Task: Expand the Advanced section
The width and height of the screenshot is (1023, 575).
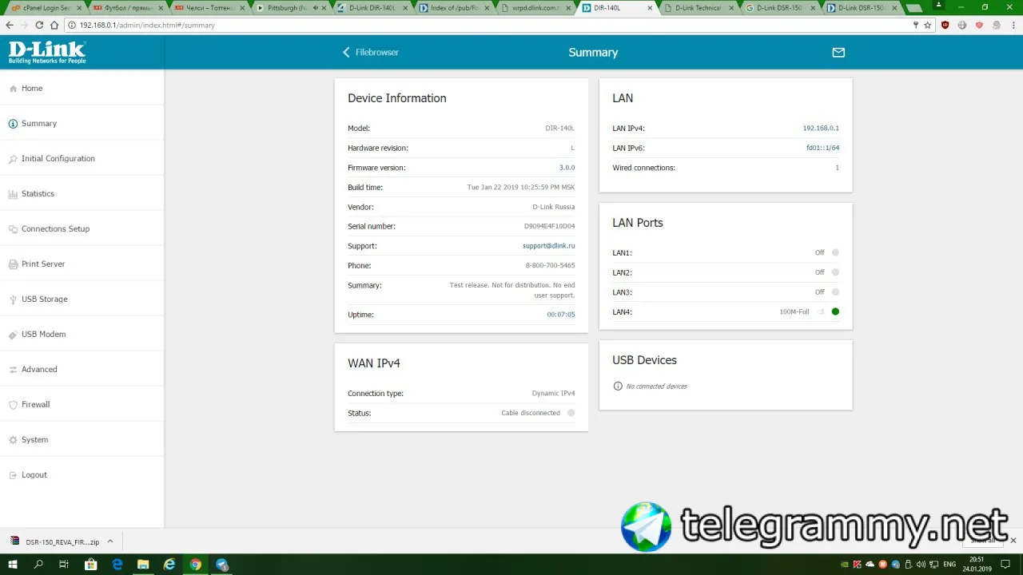Action: (x=82, y=370)
